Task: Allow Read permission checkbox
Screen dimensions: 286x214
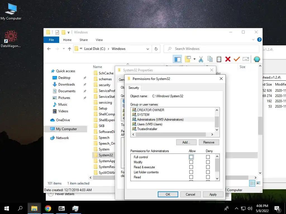Action: point(191,177)
